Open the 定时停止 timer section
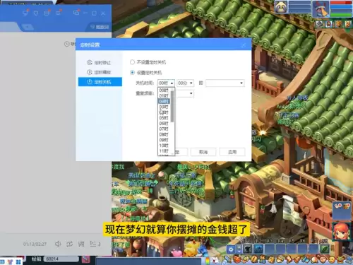This screenshot has height=265, width=353. 99,63
